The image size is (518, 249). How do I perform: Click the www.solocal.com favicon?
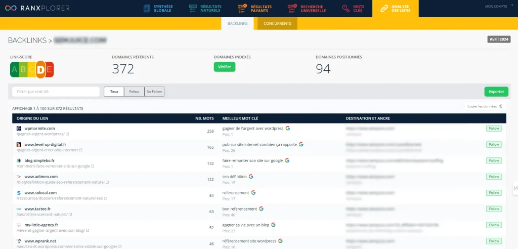click(x=19, y=193)
